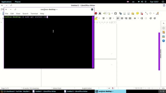
Task: Open the terminal Search menu
Action: [x=25, y=14]
